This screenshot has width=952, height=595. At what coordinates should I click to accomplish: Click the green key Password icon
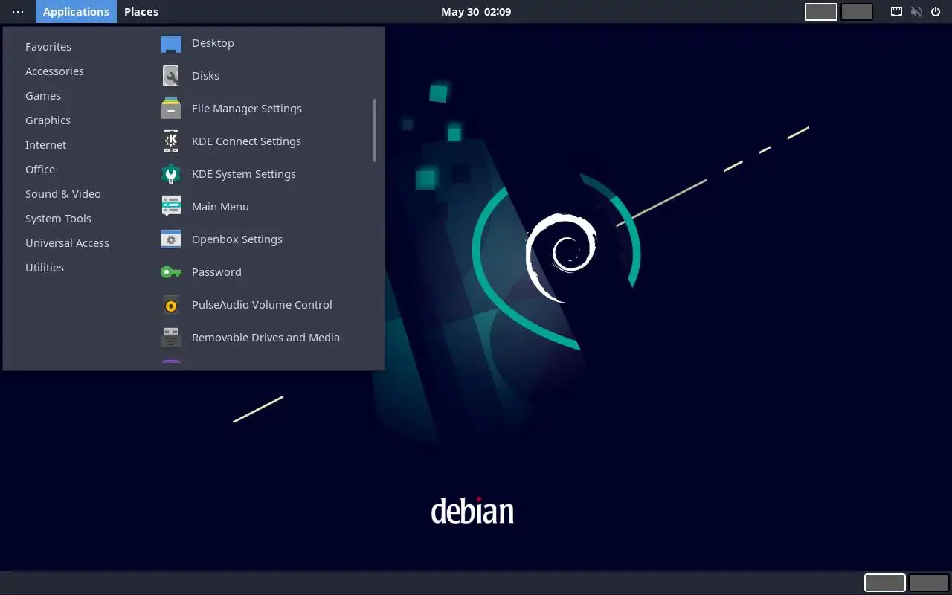pyautogui.click(x=171, y=272)
